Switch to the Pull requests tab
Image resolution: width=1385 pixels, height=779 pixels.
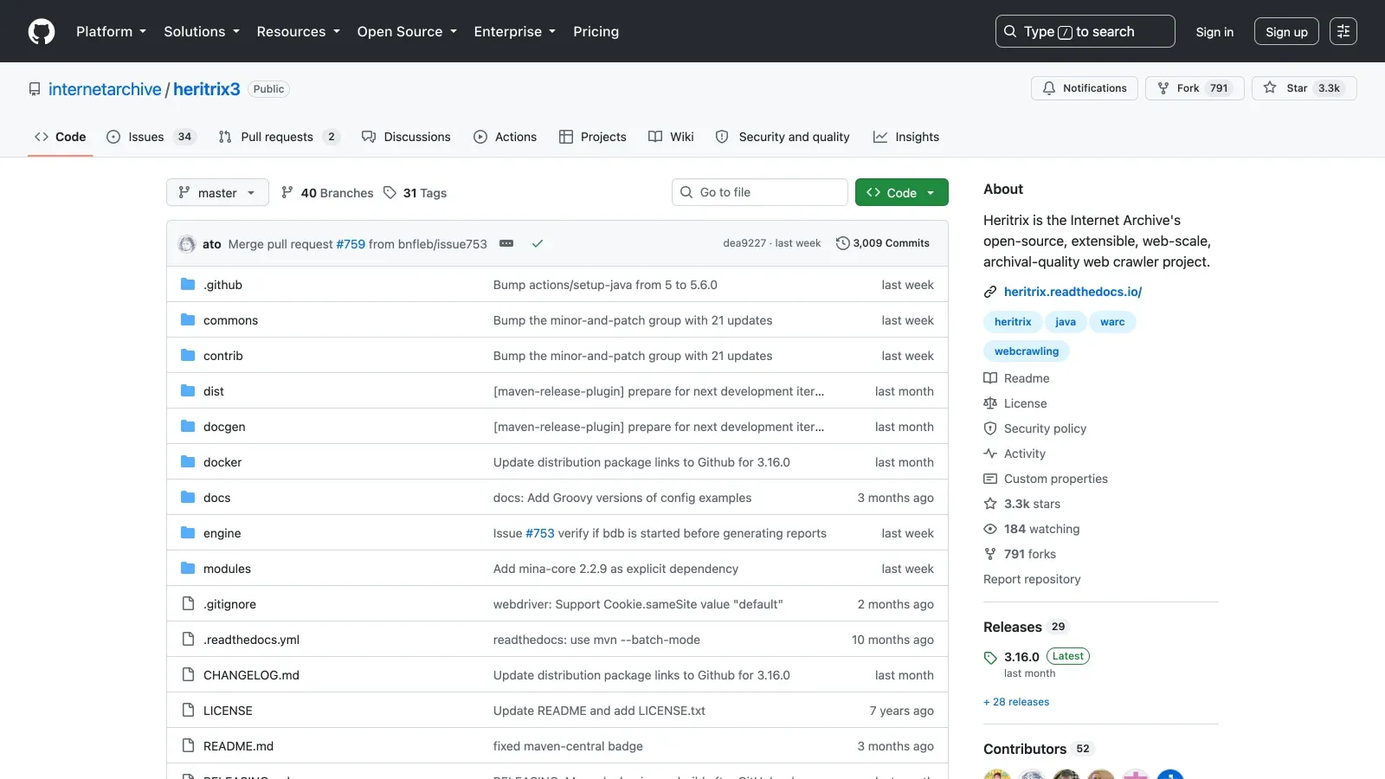279,137
